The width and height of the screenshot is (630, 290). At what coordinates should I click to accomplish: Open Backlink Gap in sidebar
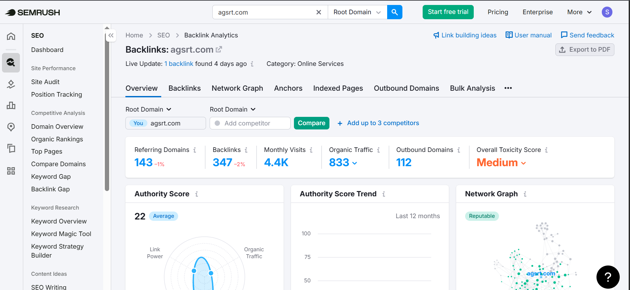pyautogui.click(x=50, y=189)
